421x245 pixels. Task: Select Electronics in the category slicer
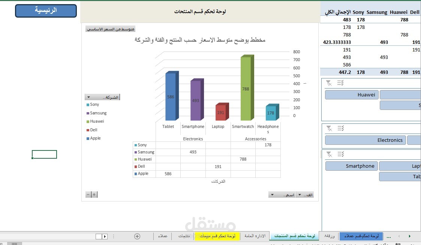(x=366, y=140)
